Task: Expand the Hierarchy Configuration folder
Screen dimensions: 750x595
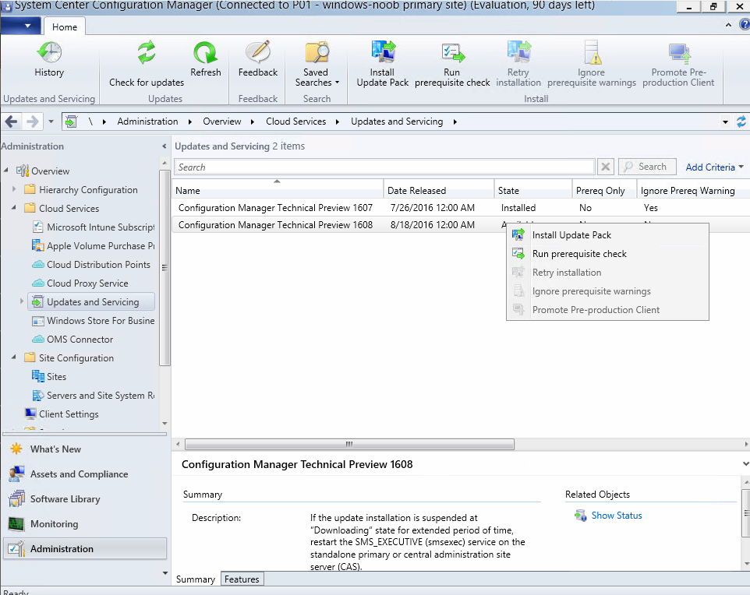Action: [14, 189]
